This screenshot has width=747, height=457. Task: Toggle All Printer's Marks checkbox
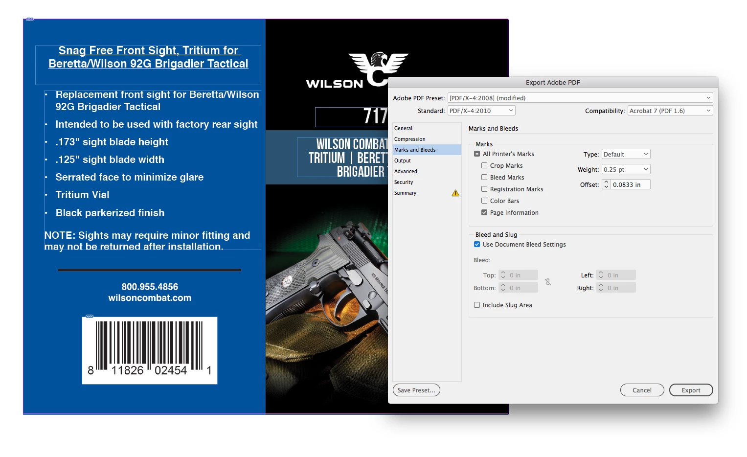[x=477, y=154]
